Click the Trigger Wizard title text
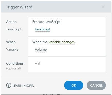Viewport: 112px width, 95px height. [19, 7]
